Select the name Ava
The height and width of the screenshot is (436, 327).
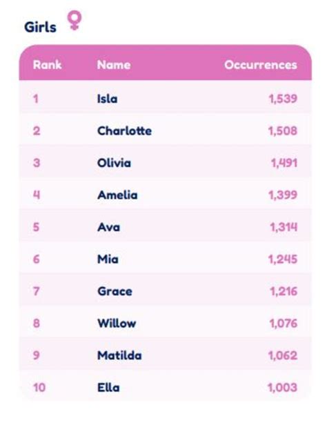pos(109,227)
